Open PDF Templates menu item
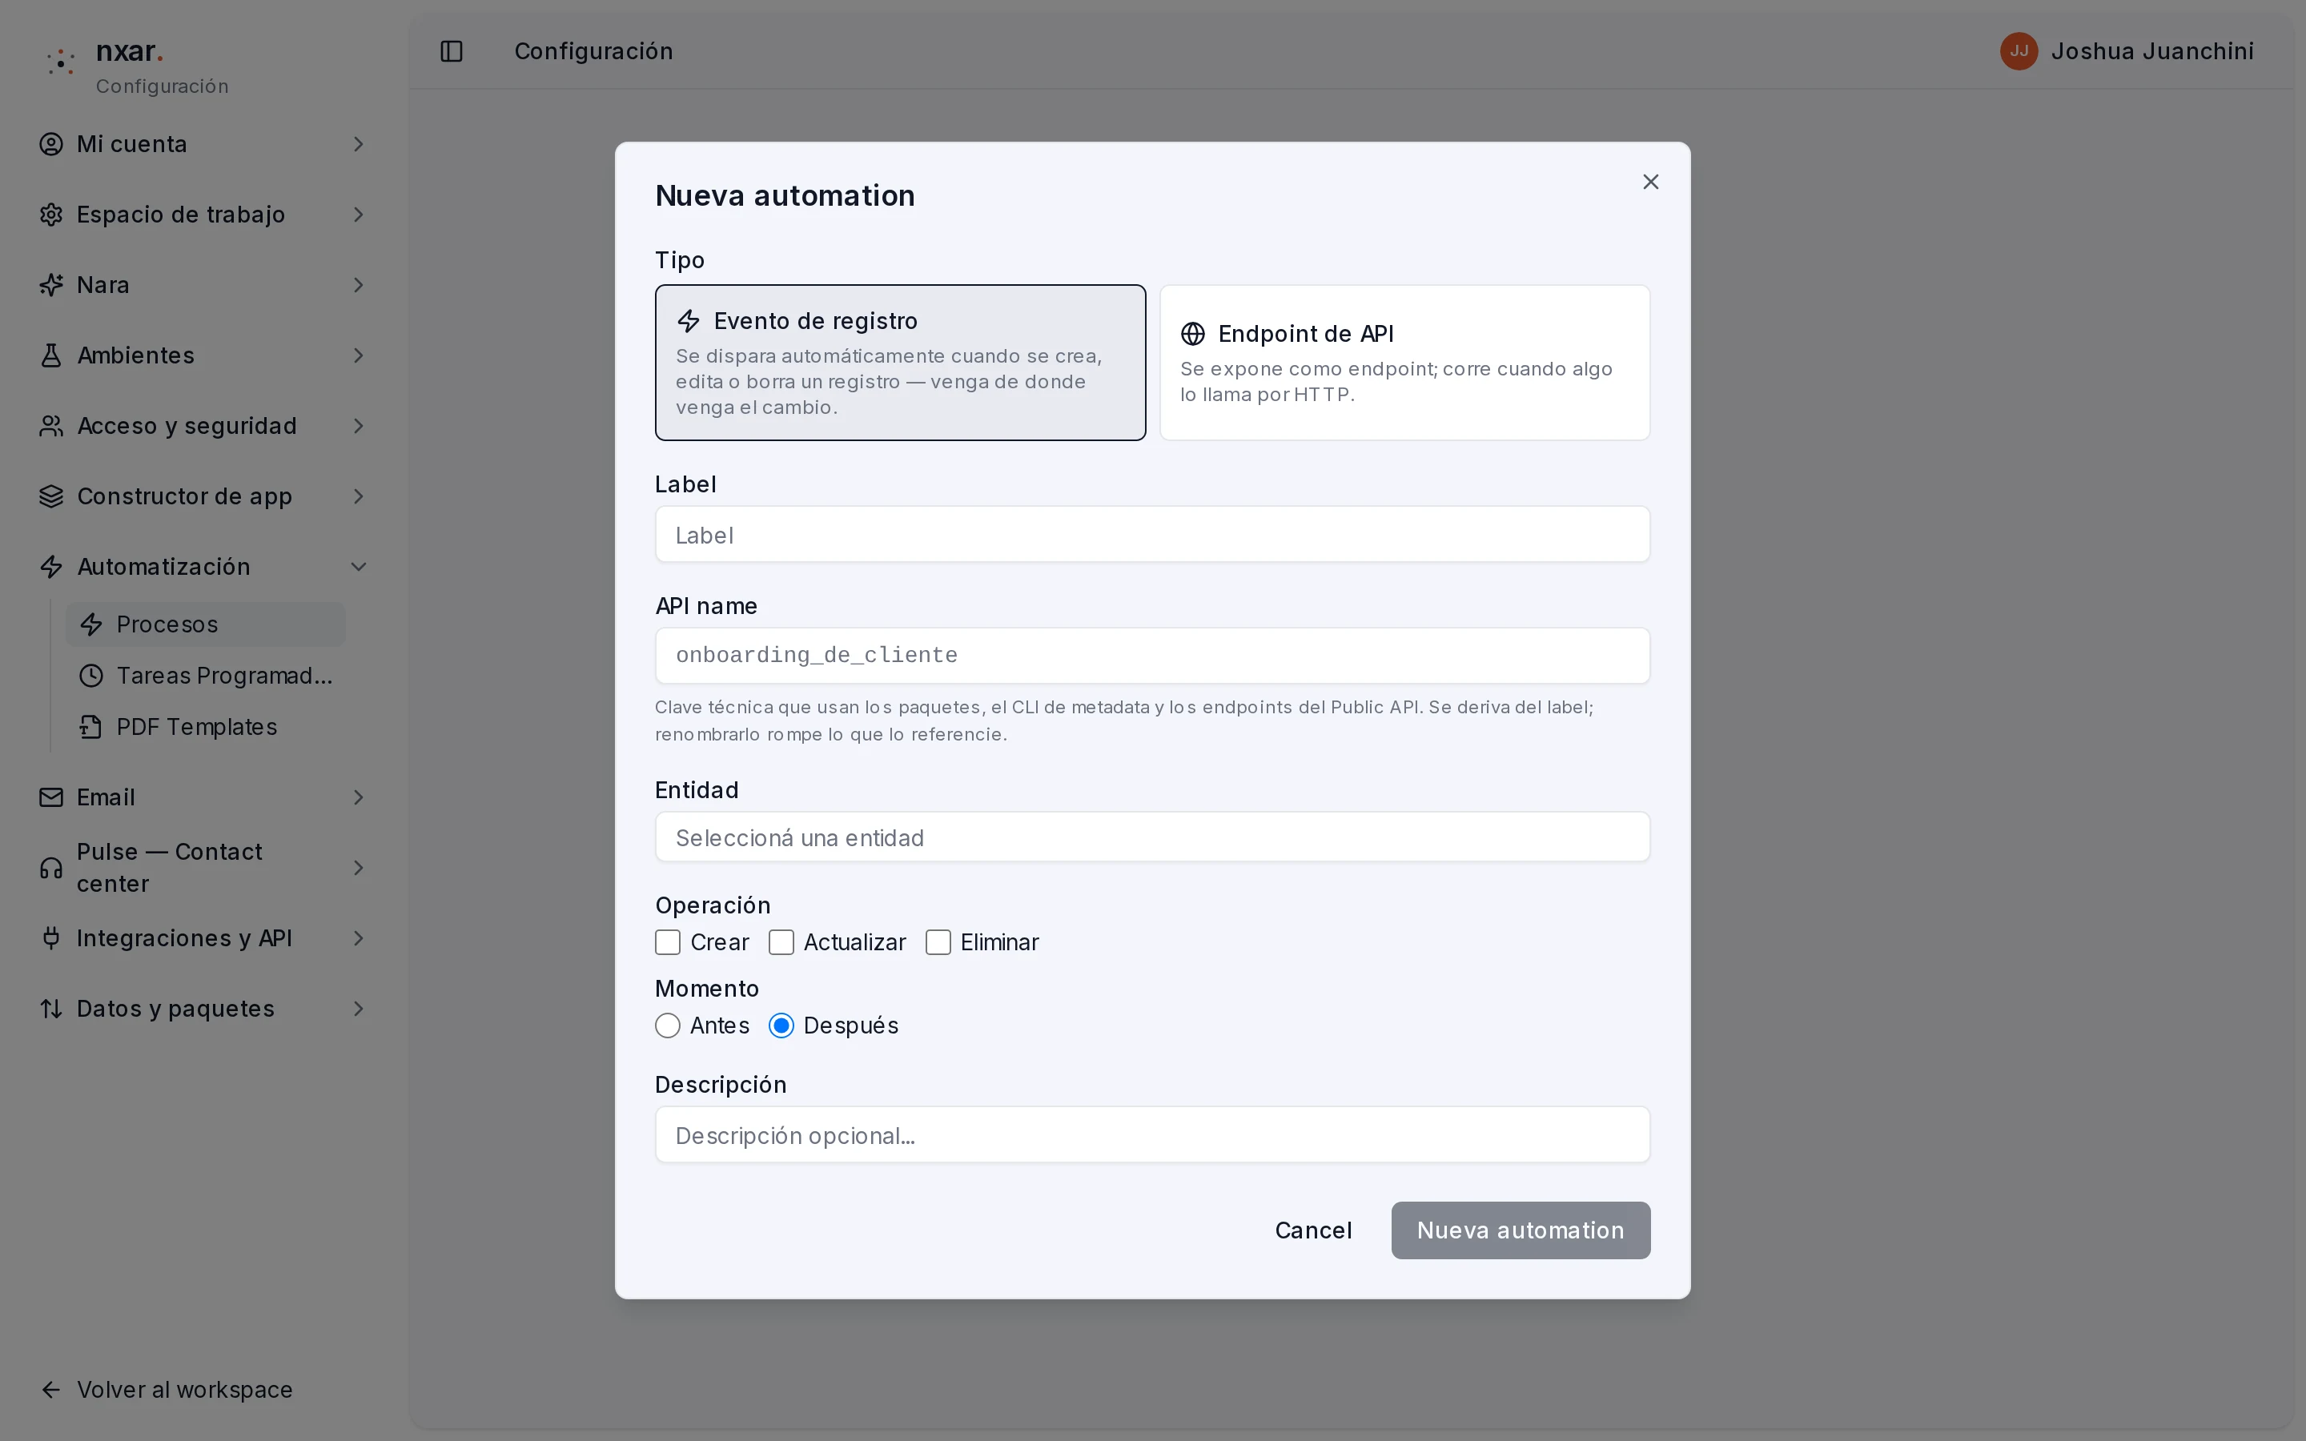This screenshot has height=1441, width=2306. (206, 727)
